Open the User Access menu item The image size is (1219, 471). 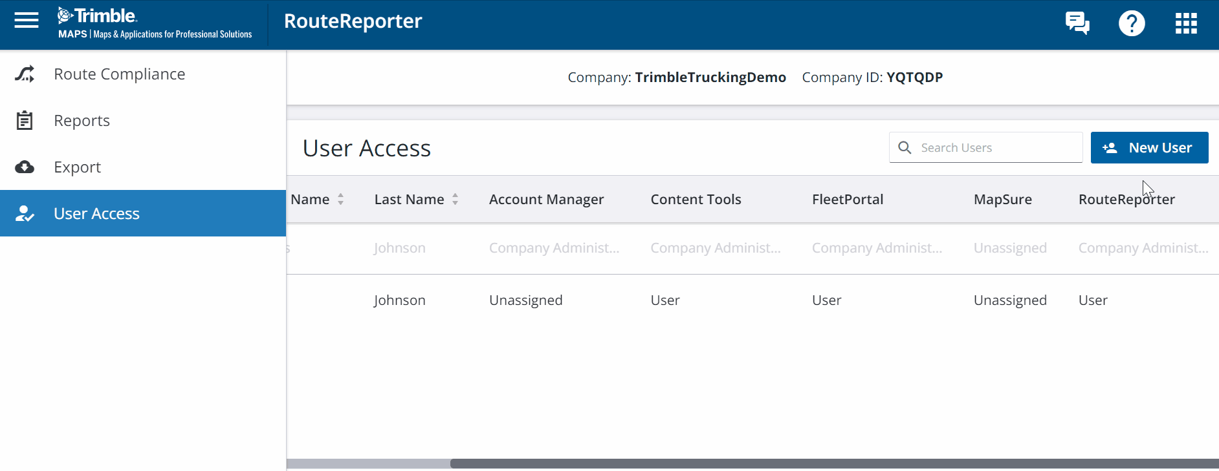point(96,214)
